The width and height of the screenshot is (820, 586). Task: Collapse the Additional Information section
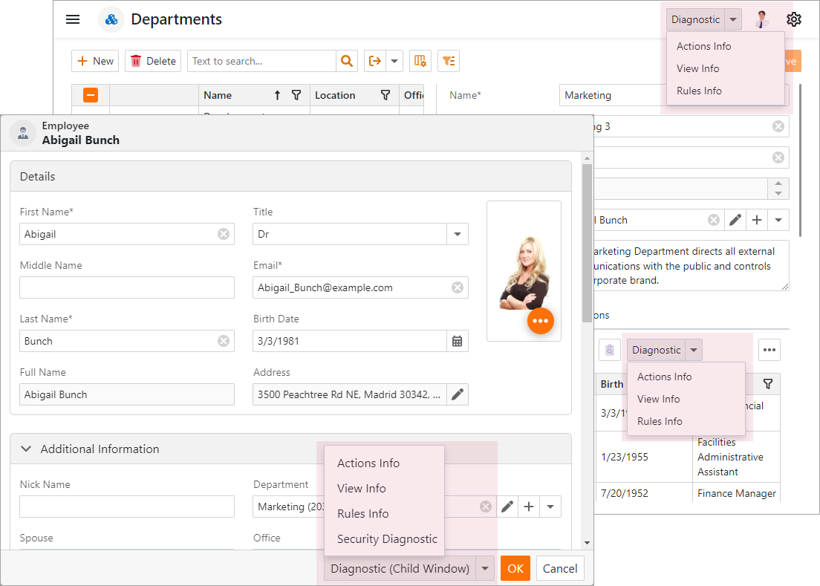click(25, 449)
